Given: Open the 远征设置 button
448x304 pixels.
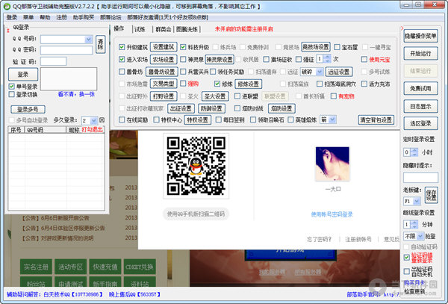Looking at the screenshot, I should [339, 72].
